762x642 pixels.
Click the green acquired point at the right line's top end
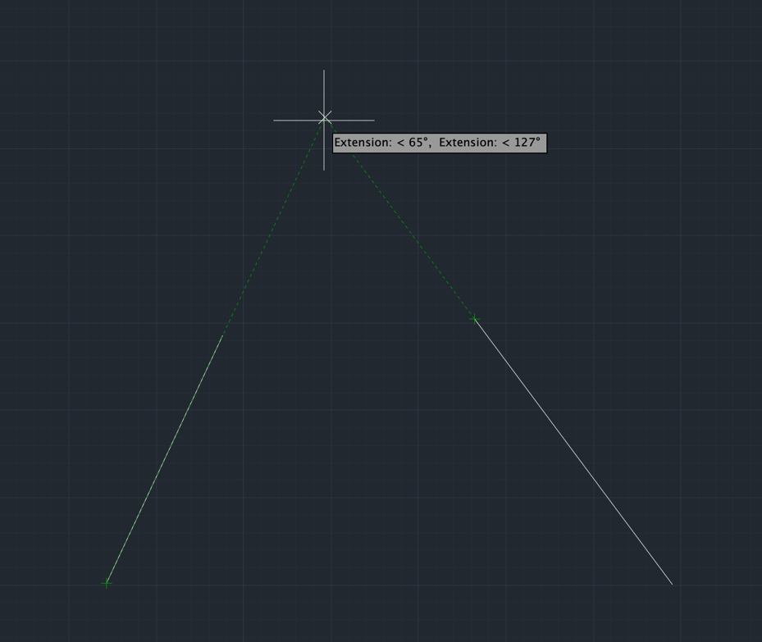click(475, 319)
